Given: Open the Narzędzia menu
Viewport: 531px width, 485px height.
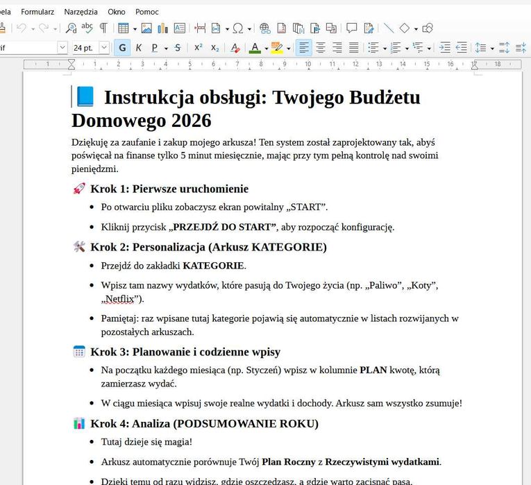Looking at the screenshot, I should tap(81, 12).
